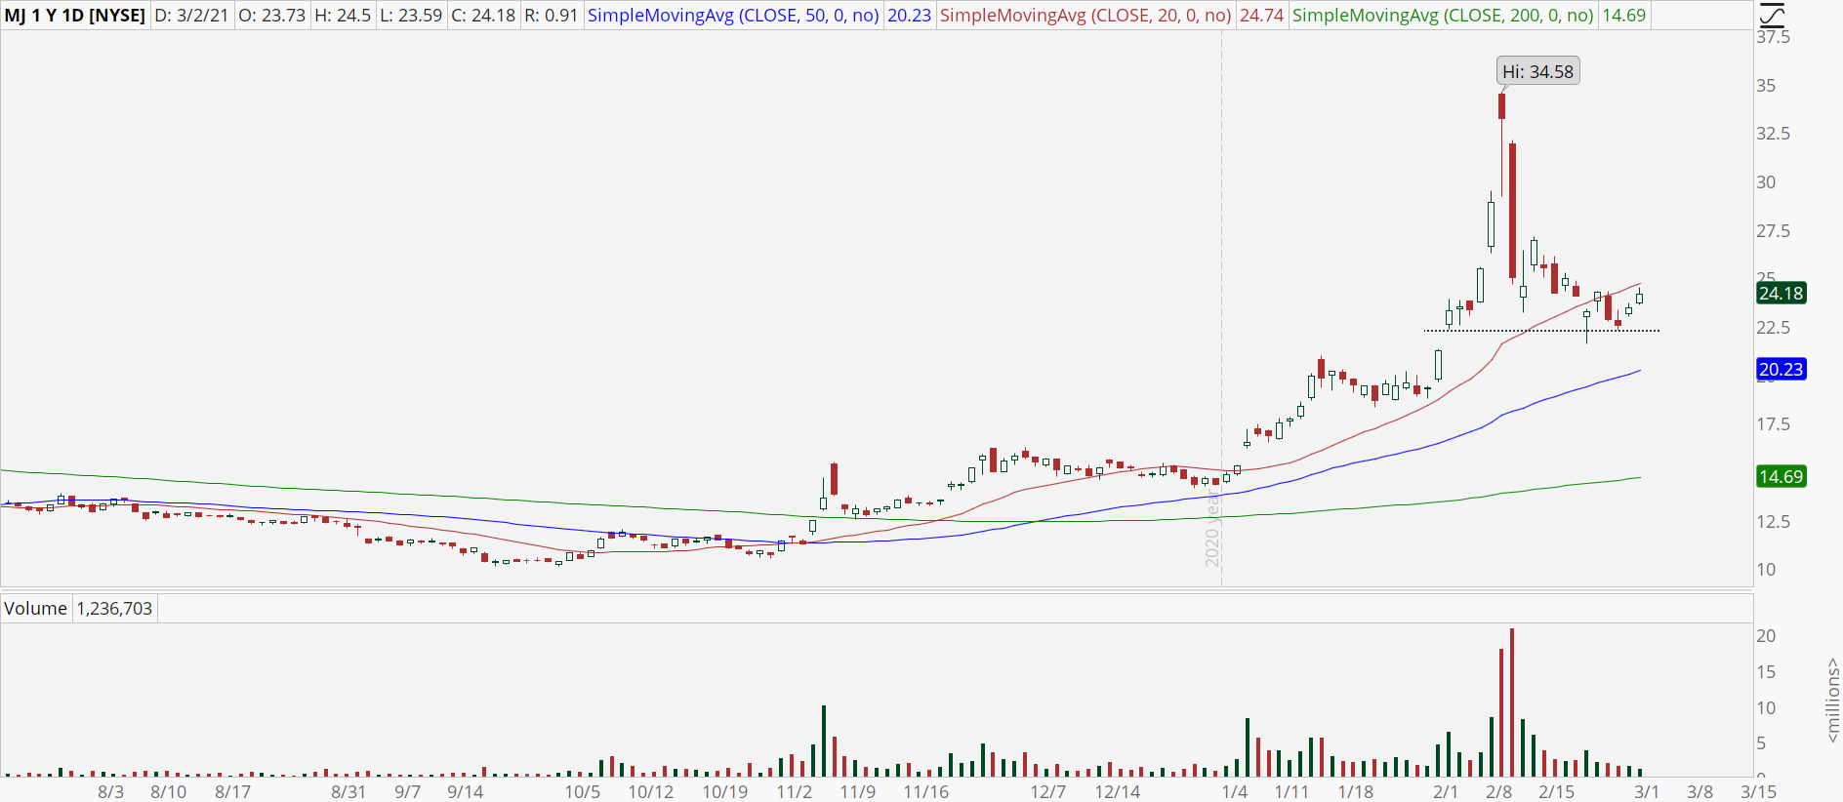Click the 17.5 price axis label

[1773, 424]
